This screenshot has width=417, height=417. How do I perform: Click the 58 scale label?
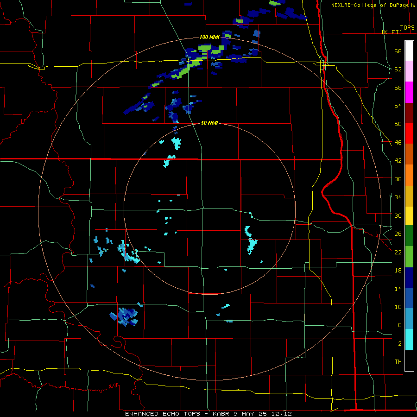(x=398, y=88)
